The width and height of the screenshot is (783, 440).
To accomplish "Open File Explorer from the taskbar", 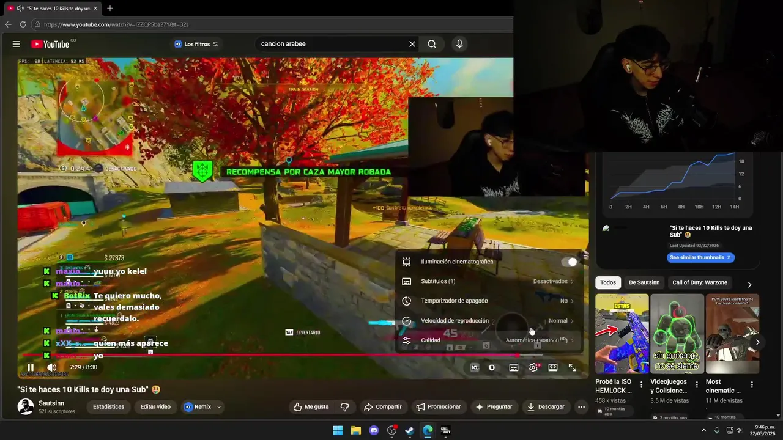I will coord(356,430).
